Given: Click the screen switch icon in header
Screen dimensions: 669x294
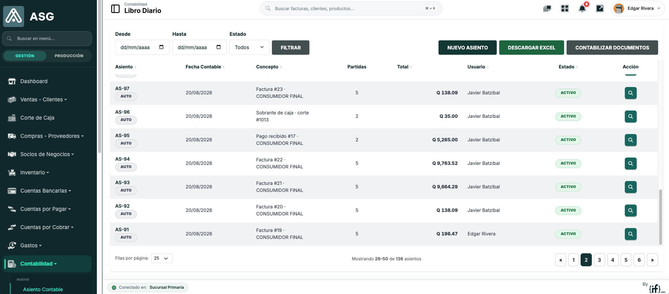Looking at the screenshot, I should [x=547, y=8].
